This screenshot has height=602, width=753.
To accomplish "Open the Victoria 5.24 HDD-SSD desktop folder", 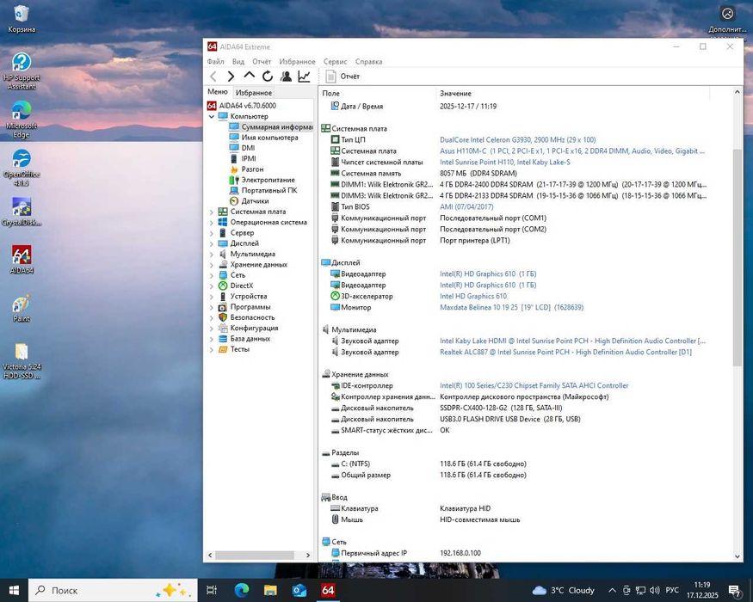I will tap(22, 360).
